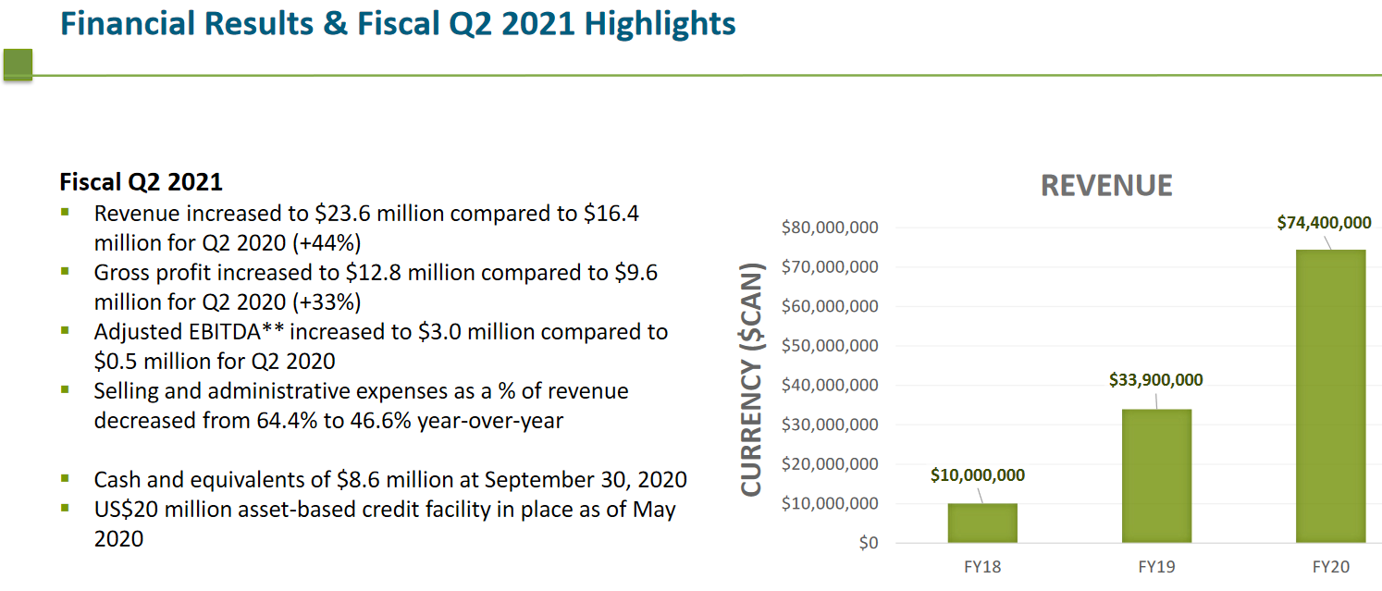Click the $74,400,000 data label
Screen dimensions: 1382x591
click(x=1324, y=223)
